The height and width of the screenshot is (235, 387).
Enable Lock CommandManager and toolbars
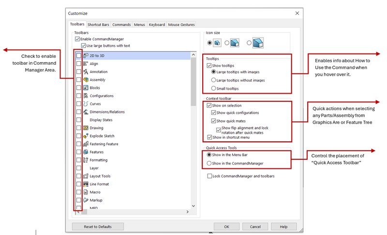pos(209,176)
